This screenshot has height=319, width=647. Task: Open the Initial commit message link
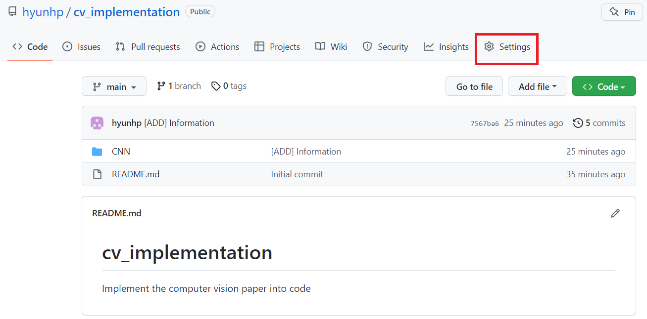click(297, 174)
